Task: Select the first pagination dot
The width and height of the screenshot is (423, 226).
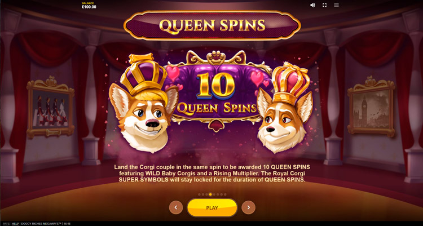Action: coord(199,194)
